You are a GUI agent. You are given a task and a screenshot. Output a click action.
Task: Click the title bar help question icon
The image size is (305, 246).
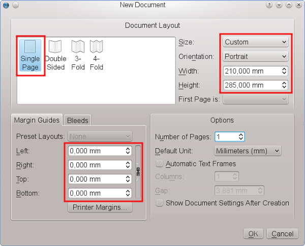[269, 5]
